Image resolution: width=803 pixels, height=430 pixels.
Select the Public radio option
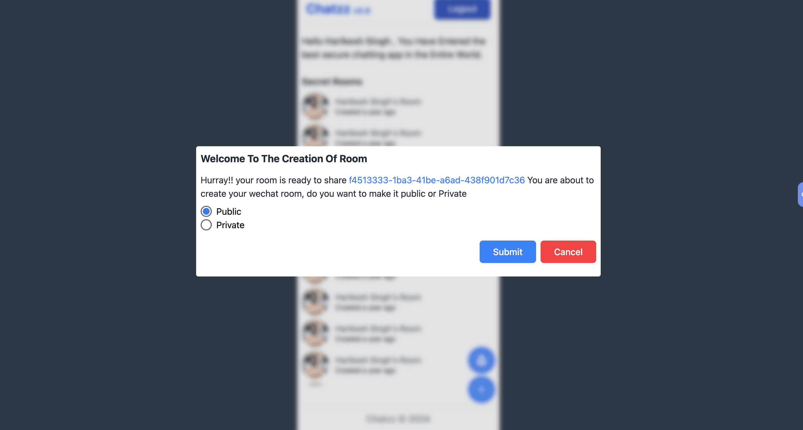point(206,211)
